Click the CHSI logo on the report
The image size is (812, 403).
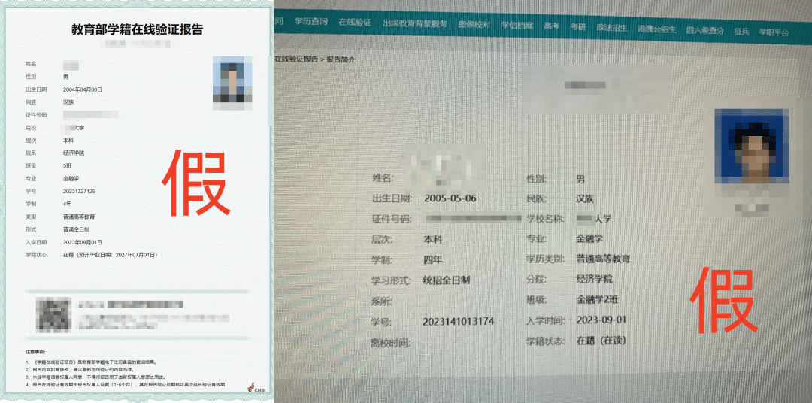pos(256,387)
